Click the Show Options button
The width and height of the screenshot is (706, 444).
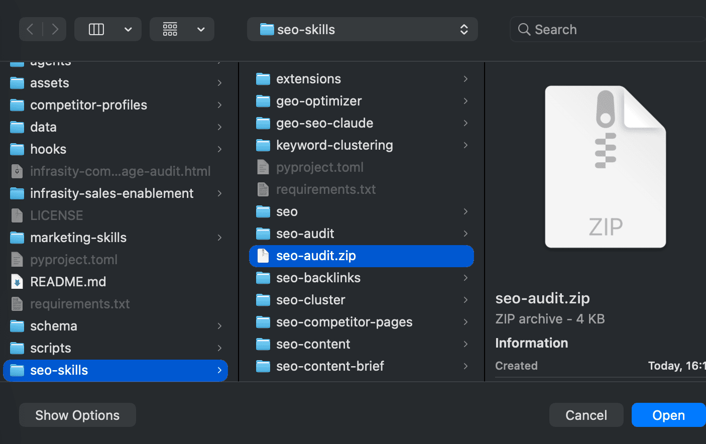click(77, 415)
